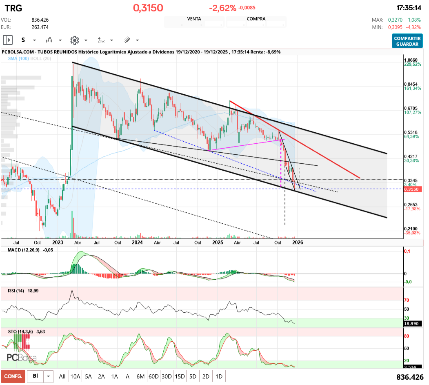Click the CONFG. configuration button

pyautogui.click(x=12, y=376)
